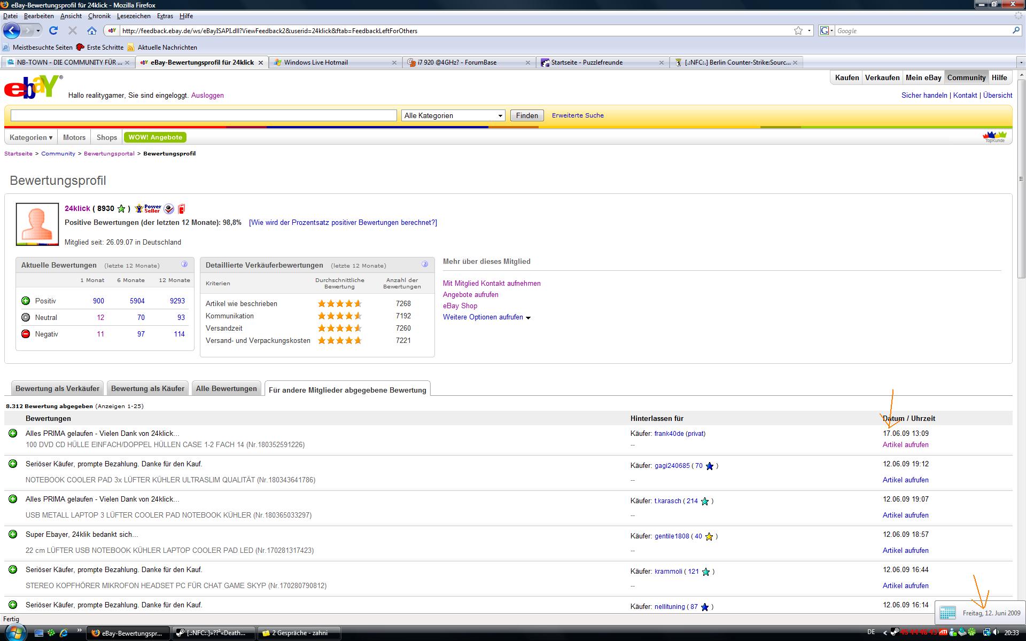
Task: Open the Chronik menu
Action: pos(99,16)
